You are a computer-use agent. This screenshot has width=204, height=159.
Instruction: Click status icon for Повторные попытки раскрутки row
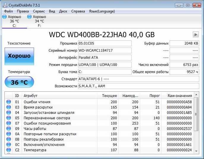(x=9, y=134)
